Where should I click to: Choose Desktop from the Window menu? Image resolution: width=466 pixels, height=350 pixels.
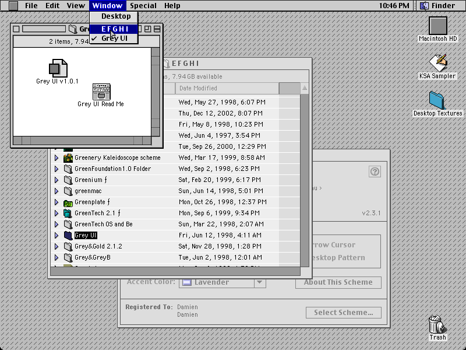pos(114,16)
